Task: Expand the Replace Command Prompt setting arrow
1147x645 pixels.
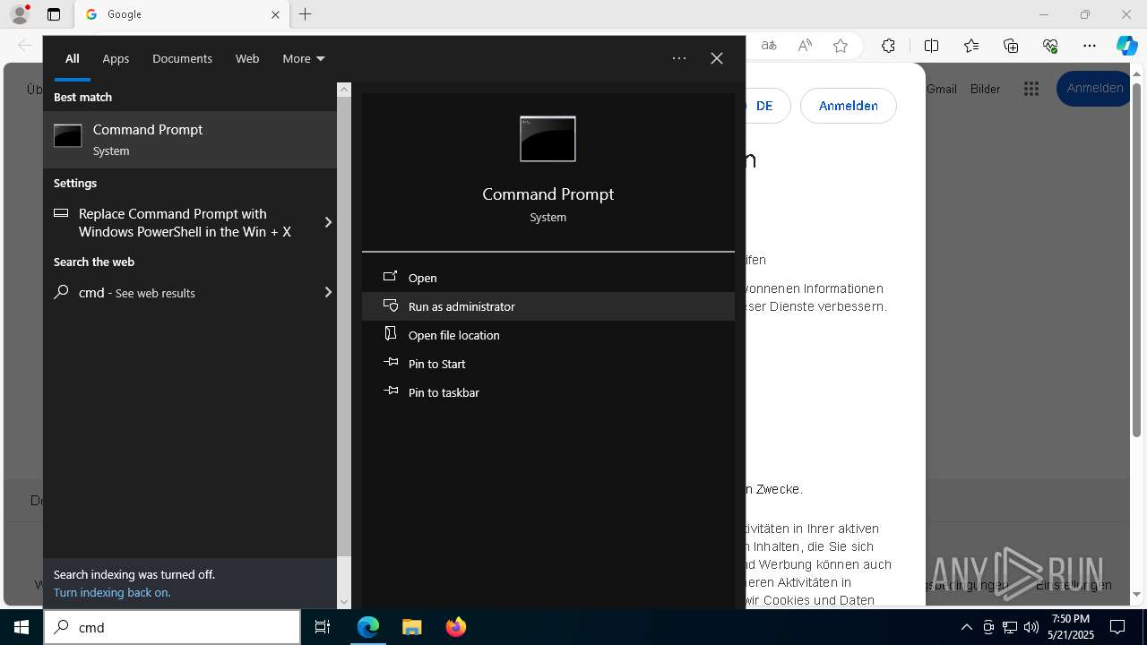Action: point(328,222)
